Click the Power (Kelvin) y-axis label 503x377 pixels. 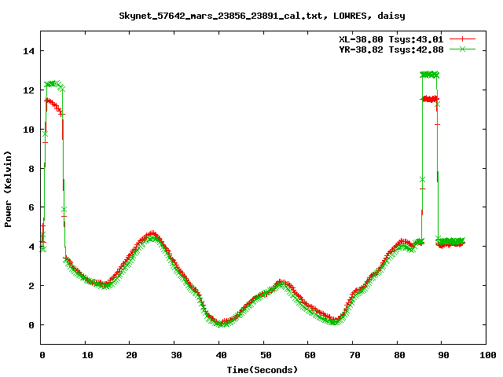8,189
